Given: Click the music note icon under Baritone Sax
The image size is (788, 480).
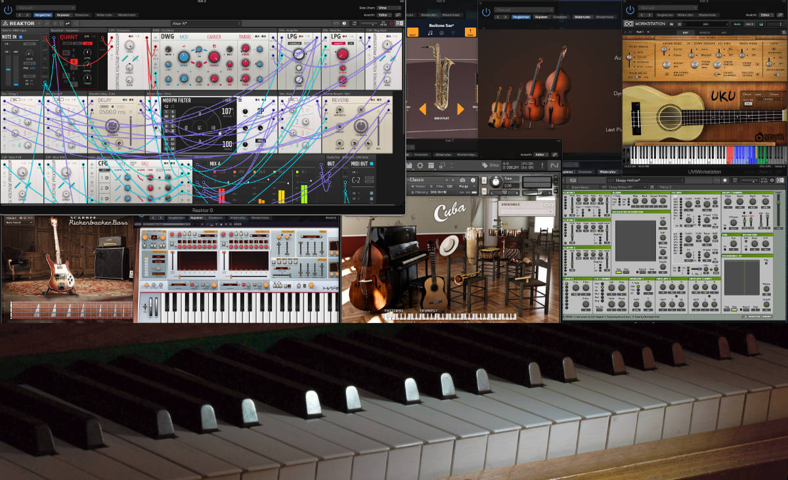Looking at the screenshot, I should [x=431, y=33].
